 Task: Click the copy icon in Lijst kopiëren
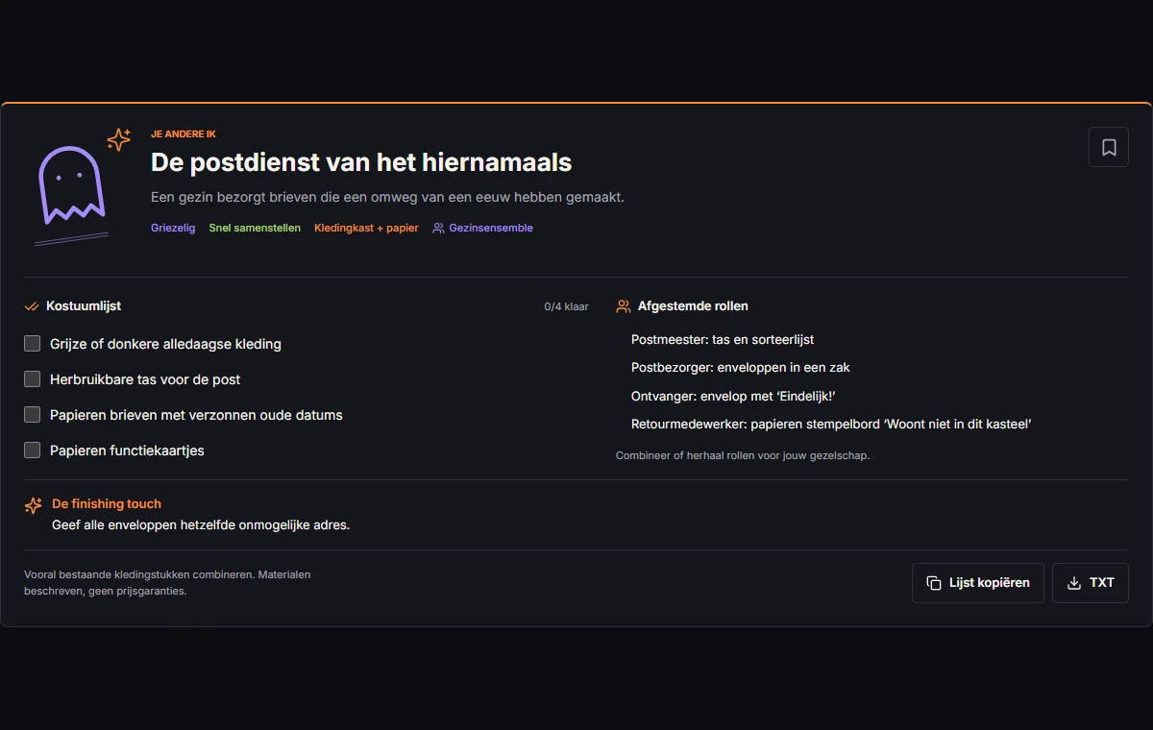[x=934, y=583]
